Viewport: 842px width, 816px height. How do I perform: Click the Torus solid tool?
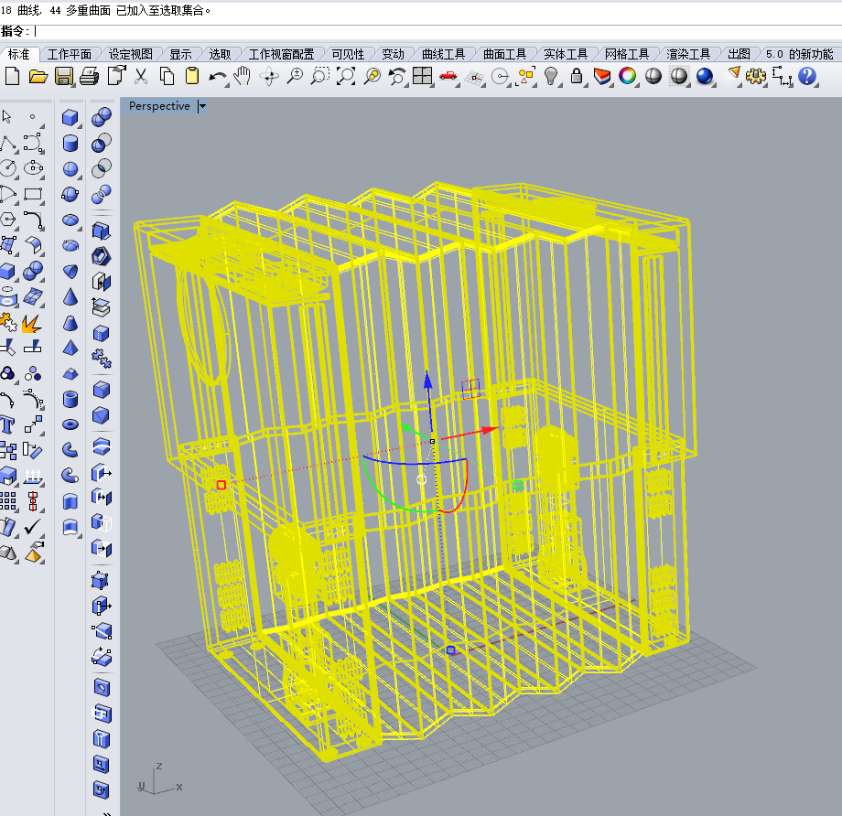click(x=70, y=424)
